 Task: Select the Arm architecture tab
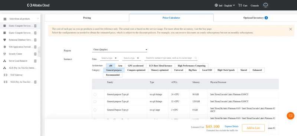120,66
